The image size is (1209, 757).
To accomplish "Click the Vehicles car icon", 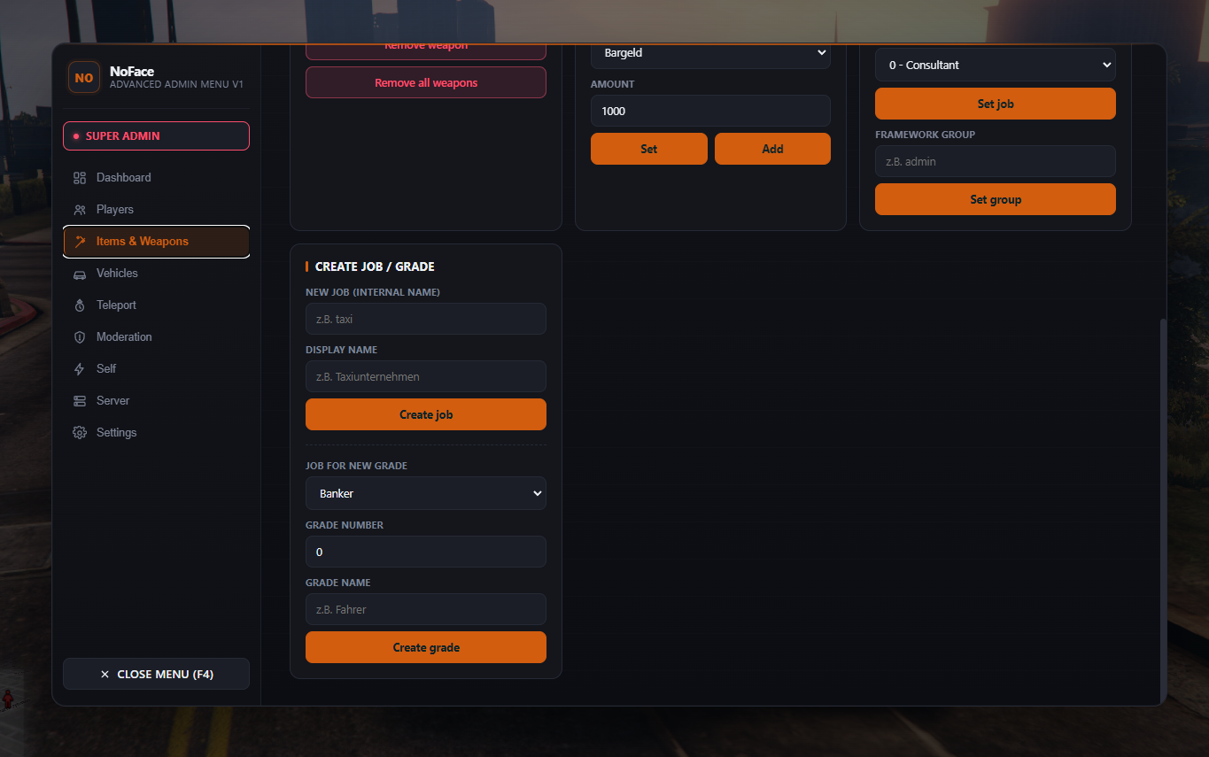I will point(80,274).
